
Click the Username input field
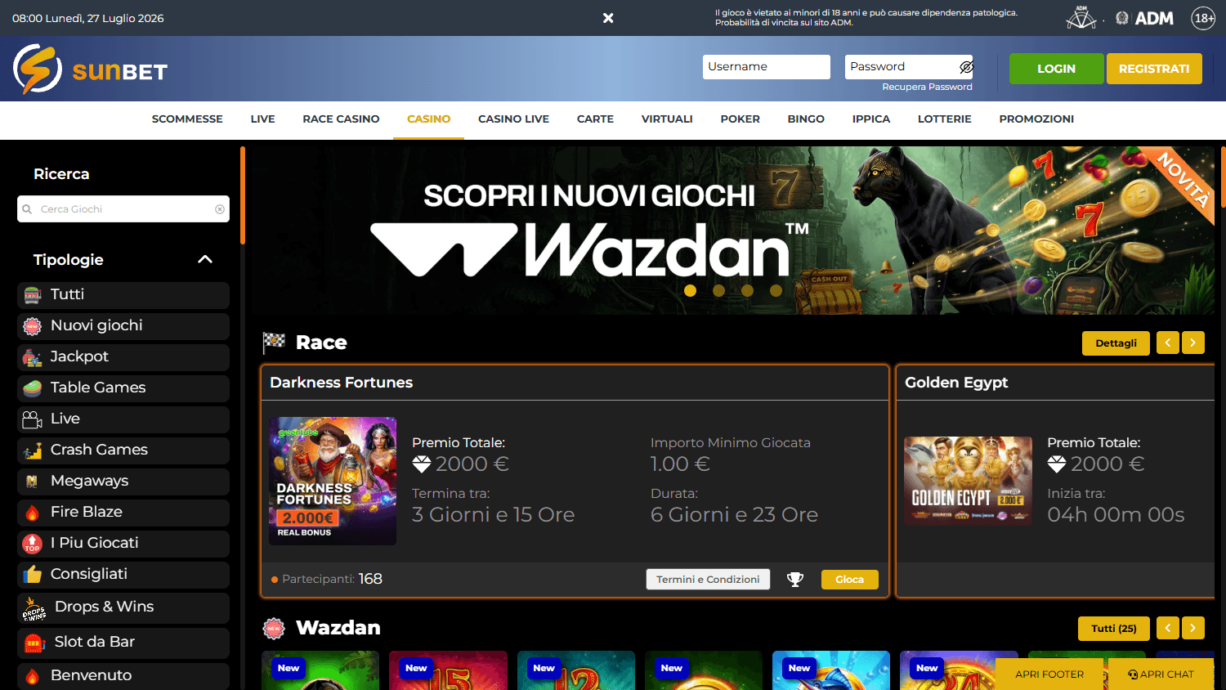(x=767, y=67)
